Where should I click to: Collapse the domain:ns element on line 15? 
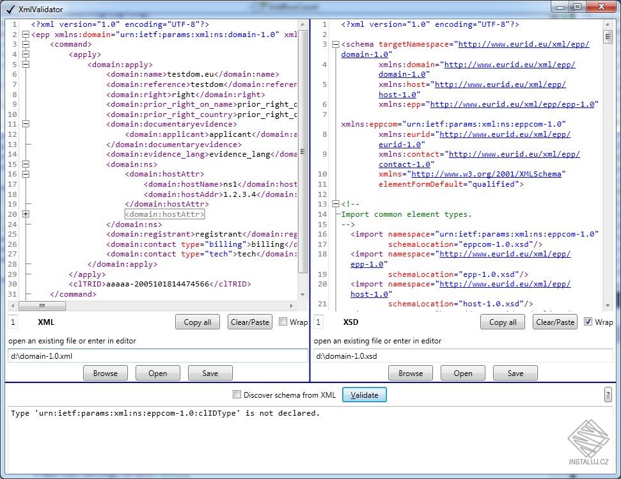pyautogui.click(x=26, y=164)
